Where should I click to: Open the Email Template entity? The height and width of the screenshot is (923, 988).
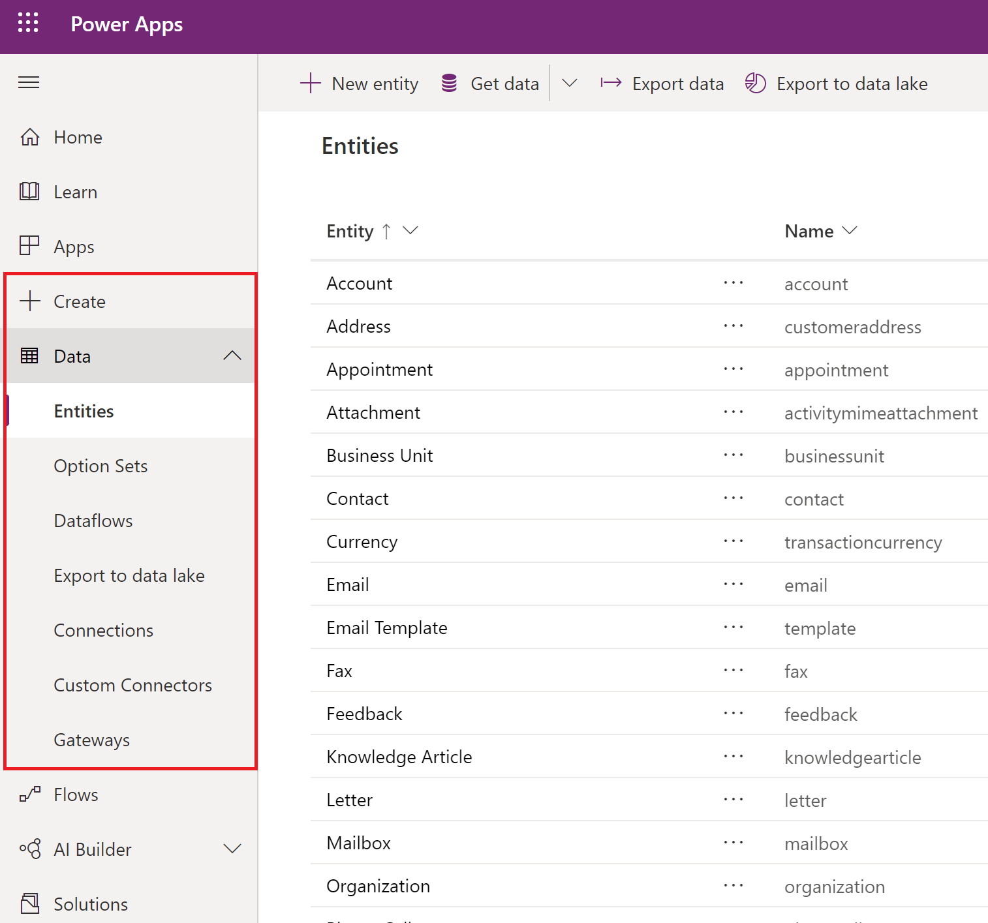386,628
